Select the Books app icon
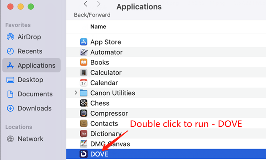The height and width of the screenshot is (160, 266). coord(84,62)
